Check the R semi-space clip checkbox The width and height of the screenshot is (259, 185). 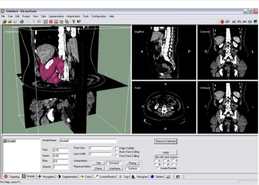click(x=156, y=164)
